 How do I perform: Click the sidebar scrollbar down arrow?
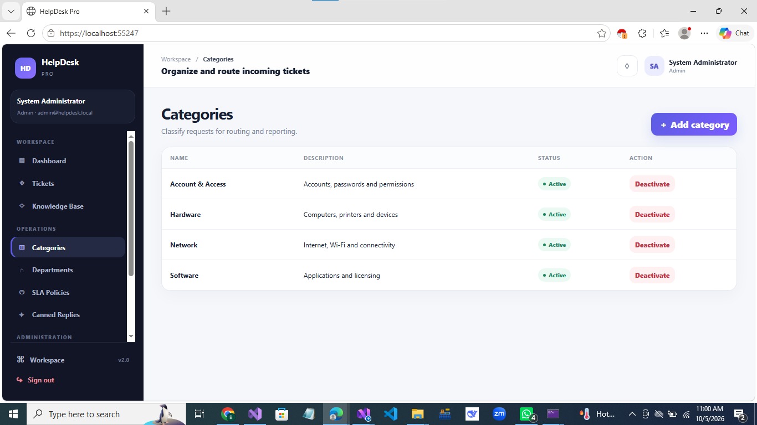[131, 336]
